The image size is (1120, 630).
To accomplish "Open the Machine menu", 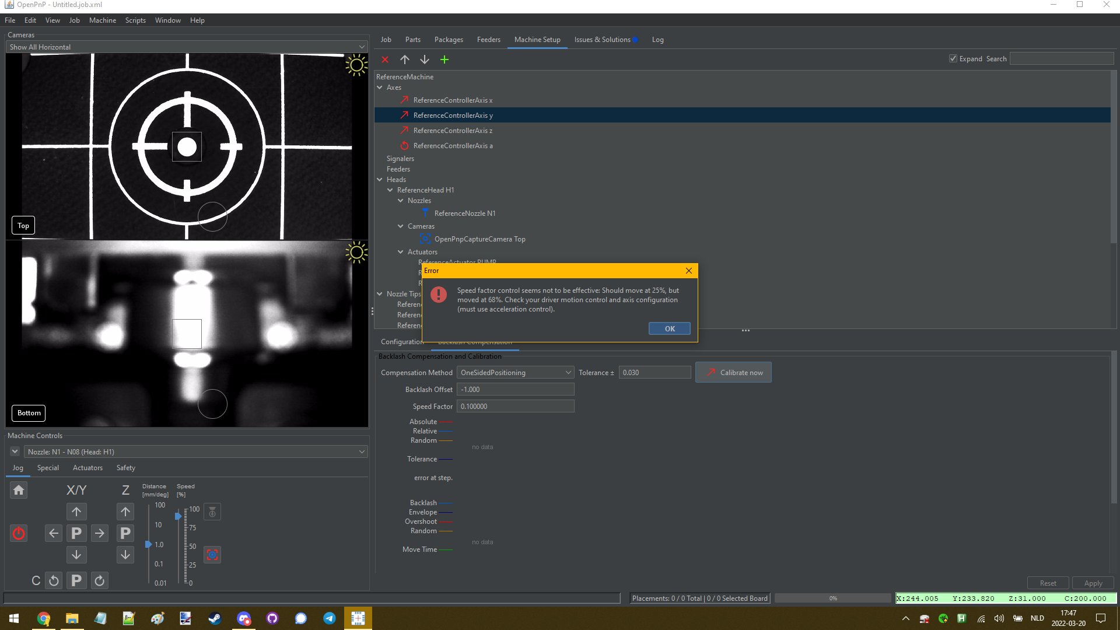I will click(103, 20).
